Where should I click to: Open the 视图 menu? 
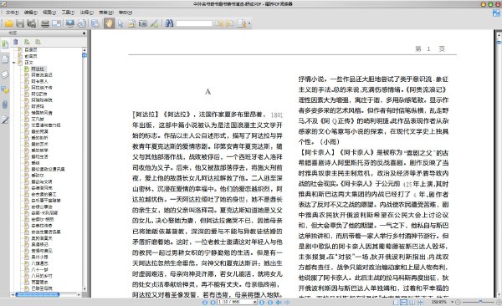(x=49, y=13)
